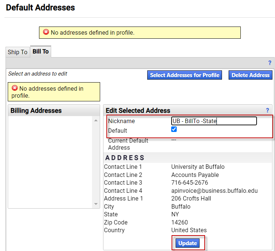Click the red error icon in top banner
The image size is (275, 251).
(x=46, y=32)
